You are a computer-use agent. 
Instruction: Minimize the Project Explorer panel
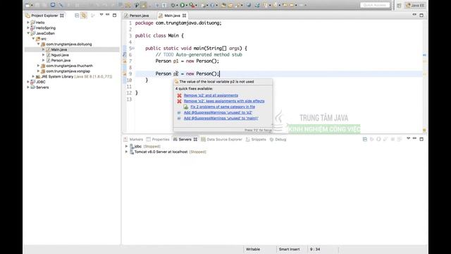point(108,15)
